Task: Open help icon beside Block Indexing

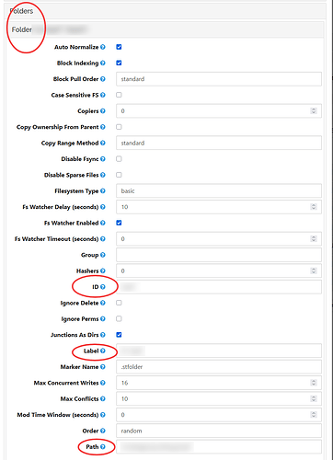Action: click(103, 63)
